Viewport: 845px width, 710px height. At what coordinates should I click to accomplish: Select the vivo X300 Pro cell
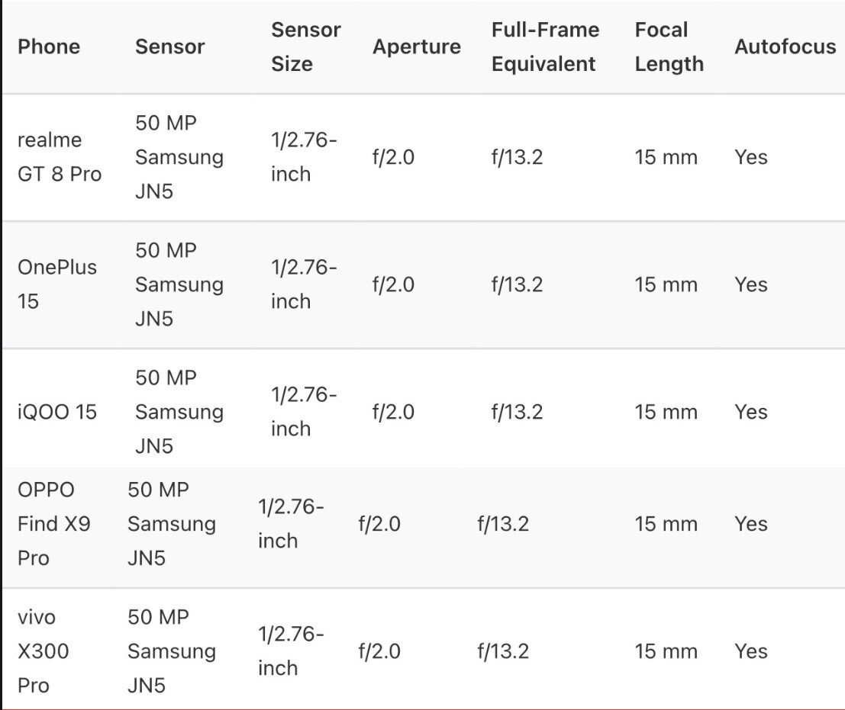(x=43, y=651)
